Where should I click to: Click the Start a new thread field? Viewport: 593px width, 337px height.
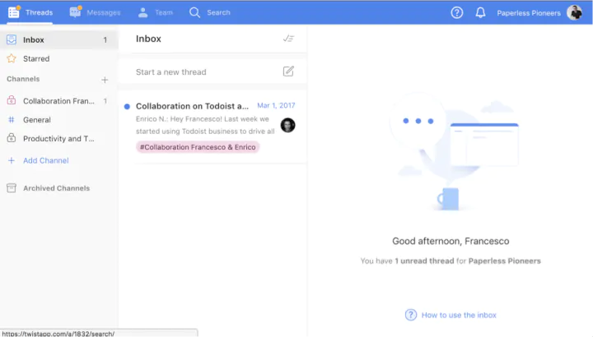(x=212, y=72)
